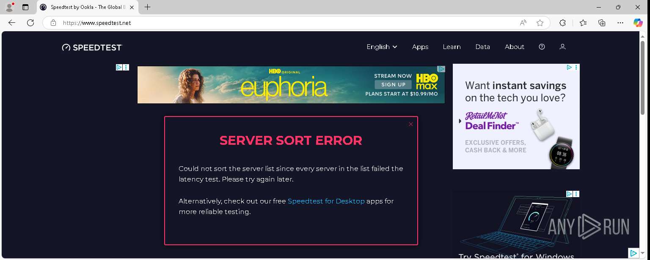Open the Apps menu item

420,47
